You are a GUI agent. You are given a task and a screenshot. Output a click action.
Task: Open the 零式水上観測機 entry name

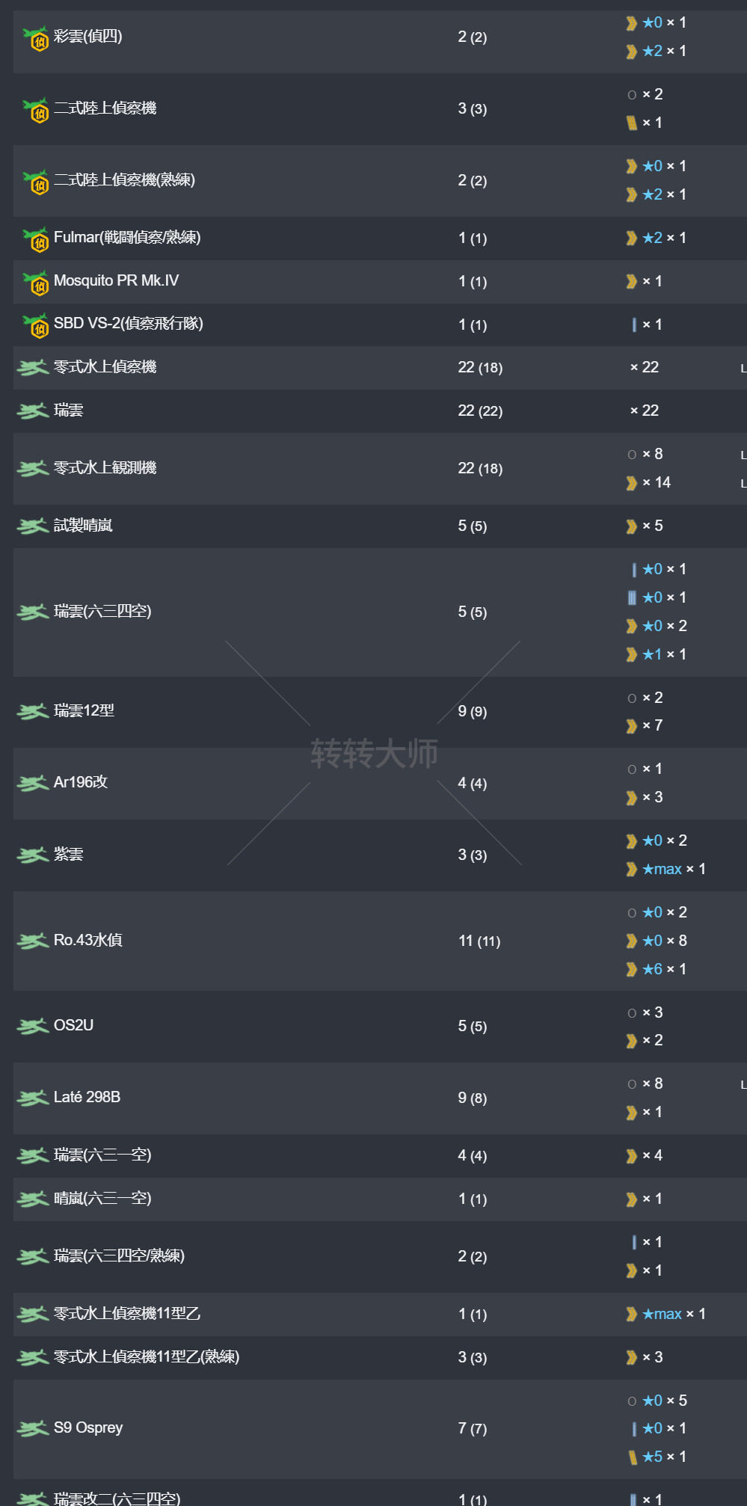(x=105, y=468)
